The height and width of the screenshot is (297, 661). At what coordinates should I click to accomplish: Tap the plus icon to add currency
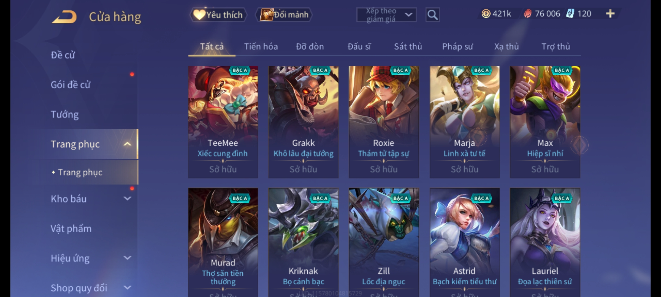coord(610,13)
